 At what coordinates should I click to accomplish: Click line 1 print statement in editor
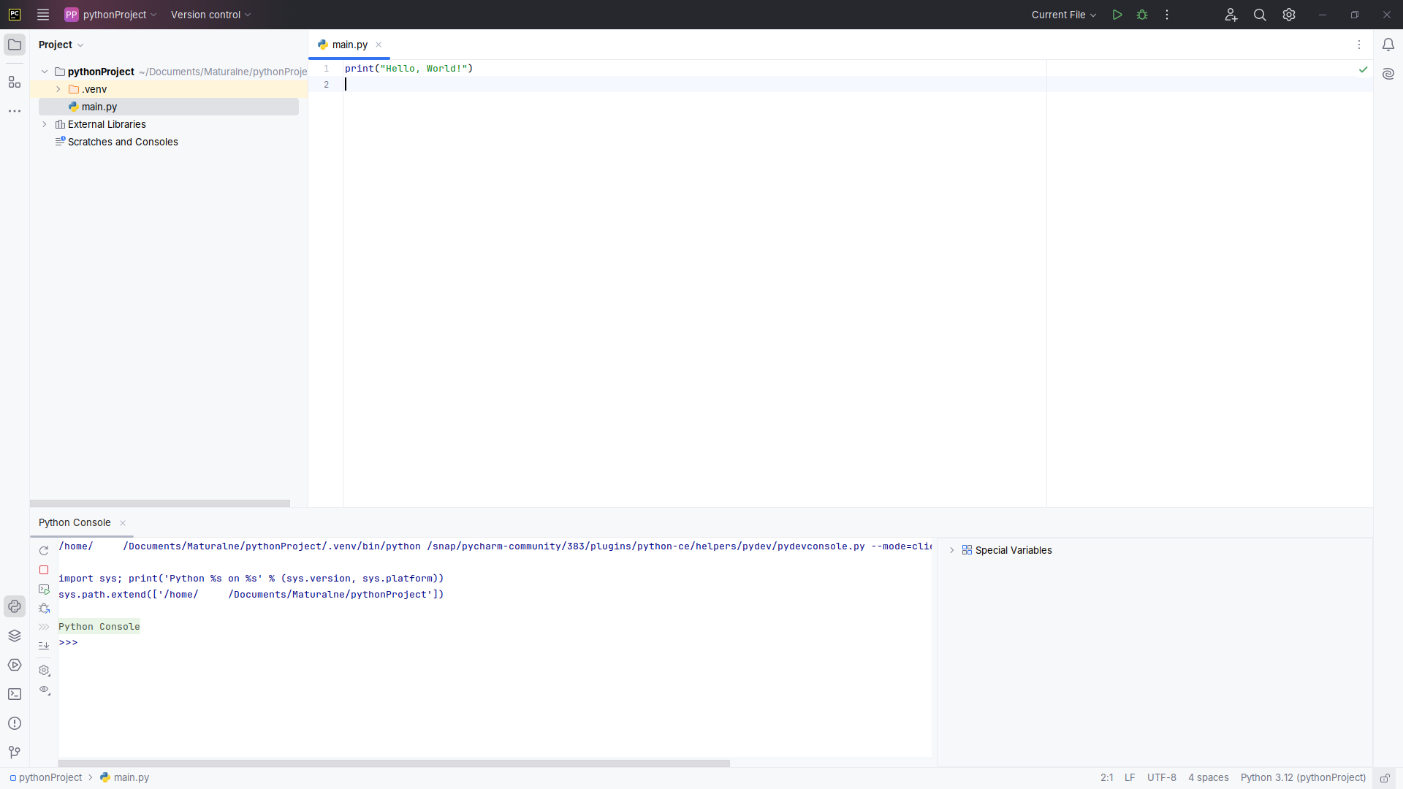tap(408, 69)
